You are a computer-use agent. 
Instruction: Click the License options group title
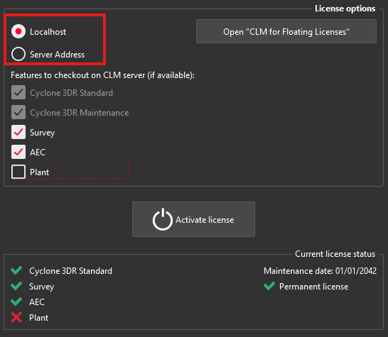tap(345, 9)
